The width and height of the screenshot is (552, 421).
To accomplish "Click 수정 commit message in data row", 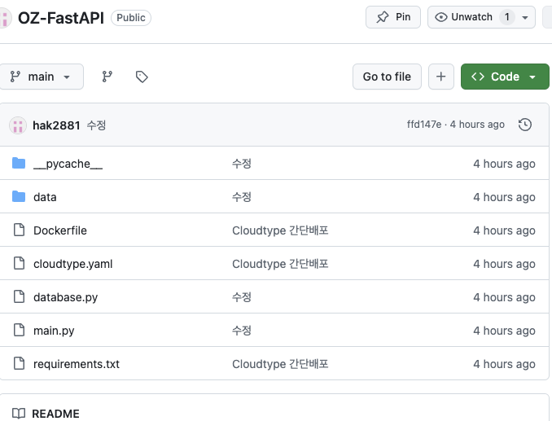I will [x=242, y=197].
